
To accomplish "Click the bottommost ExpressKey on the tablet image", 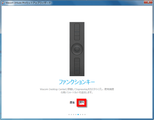I will (77, 73).
